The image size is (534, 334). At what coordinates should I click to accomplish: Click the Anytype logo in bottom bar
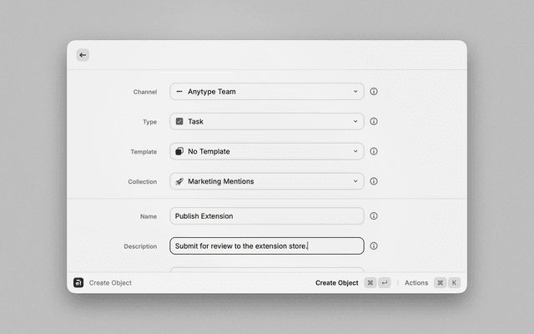(x=78, y=283)
